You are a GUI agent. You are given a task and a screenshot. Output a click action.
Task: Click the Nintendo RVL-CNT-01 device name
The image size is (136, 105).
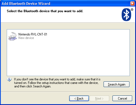(33, 34)
